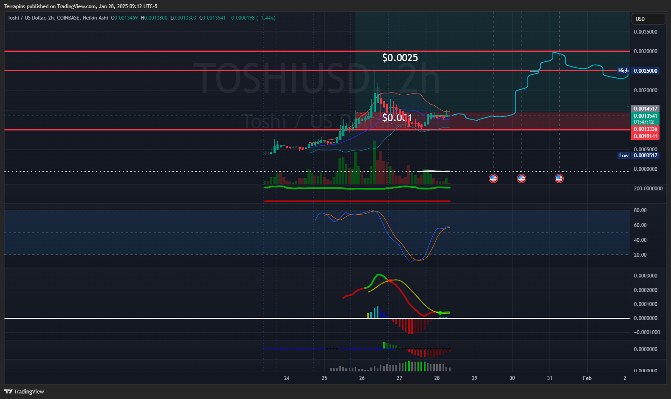Screen dimensions: 671x399
Task: Click date 25 on the time axis
Action: (324, 378)
